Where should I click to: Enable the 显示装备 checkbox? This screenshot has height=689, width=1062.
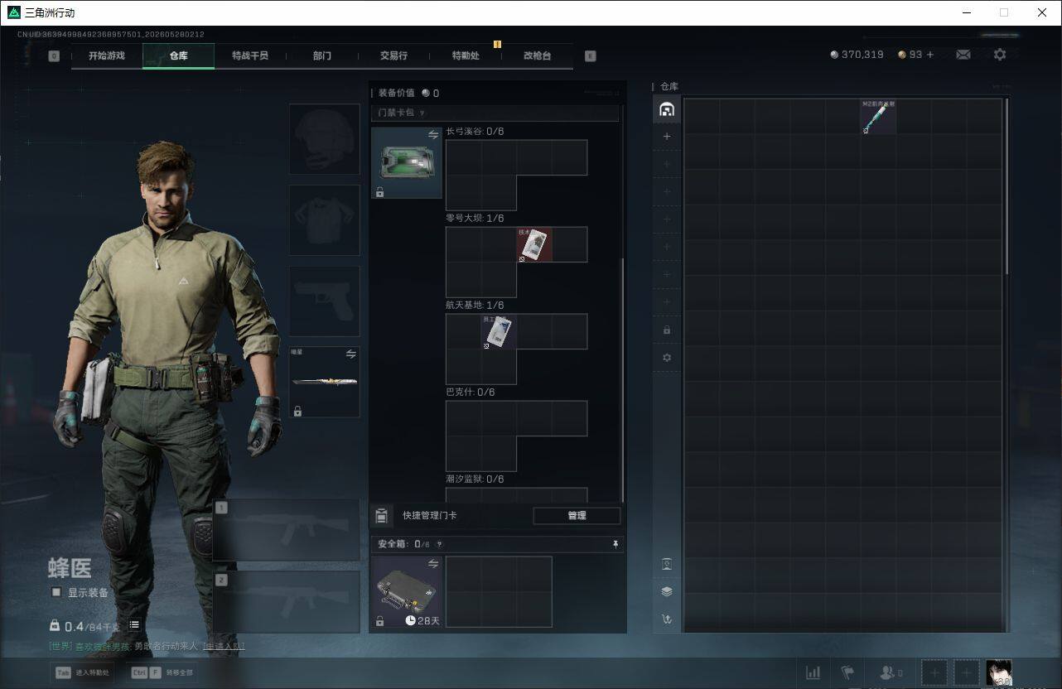point(56,592)
